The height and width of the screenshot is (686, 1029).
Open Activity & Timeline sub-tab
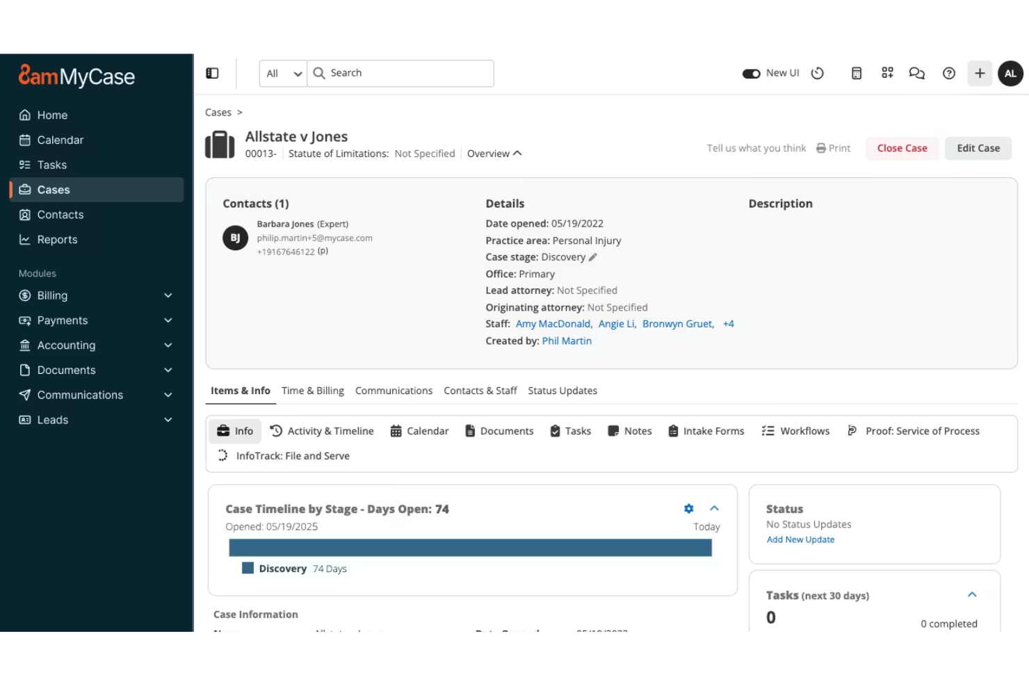(x=322, y=431)
